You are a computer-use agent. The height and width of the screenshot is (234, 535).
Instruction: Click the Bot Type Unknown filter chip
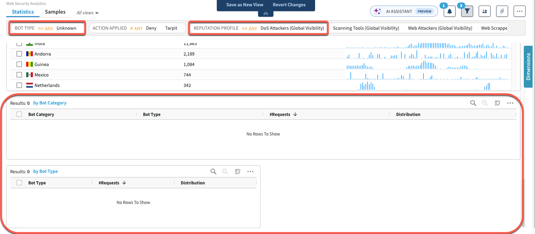pyautogui.click(x=47, y=28)
